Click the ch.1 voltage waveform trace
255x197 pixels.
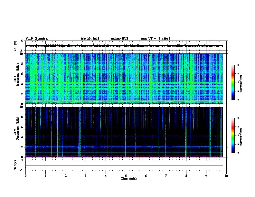[124, 46]
